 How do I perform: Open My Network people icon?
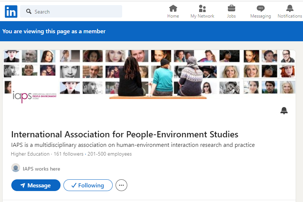tap(202, 8)
